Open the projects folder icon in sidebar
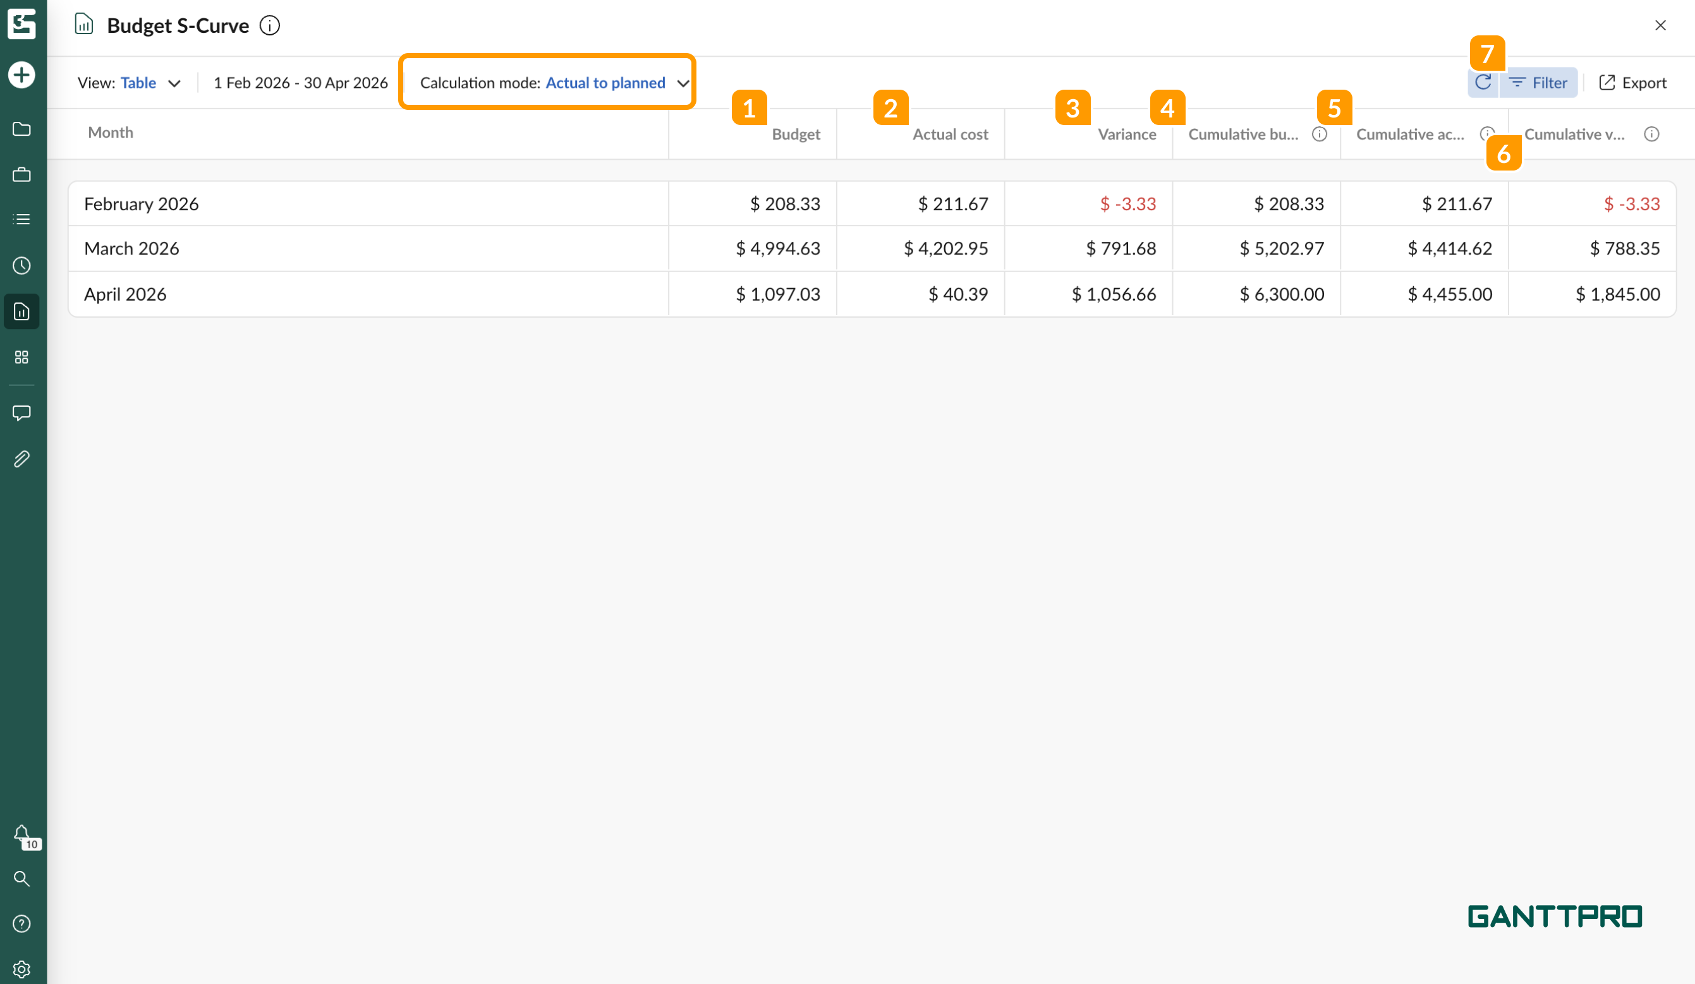The height and width of the screenshot is (984, 1695). point(21,129)
